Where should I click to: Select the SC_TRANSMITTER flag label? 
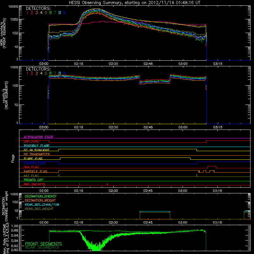pyautogui.click(x=37, y=154)
